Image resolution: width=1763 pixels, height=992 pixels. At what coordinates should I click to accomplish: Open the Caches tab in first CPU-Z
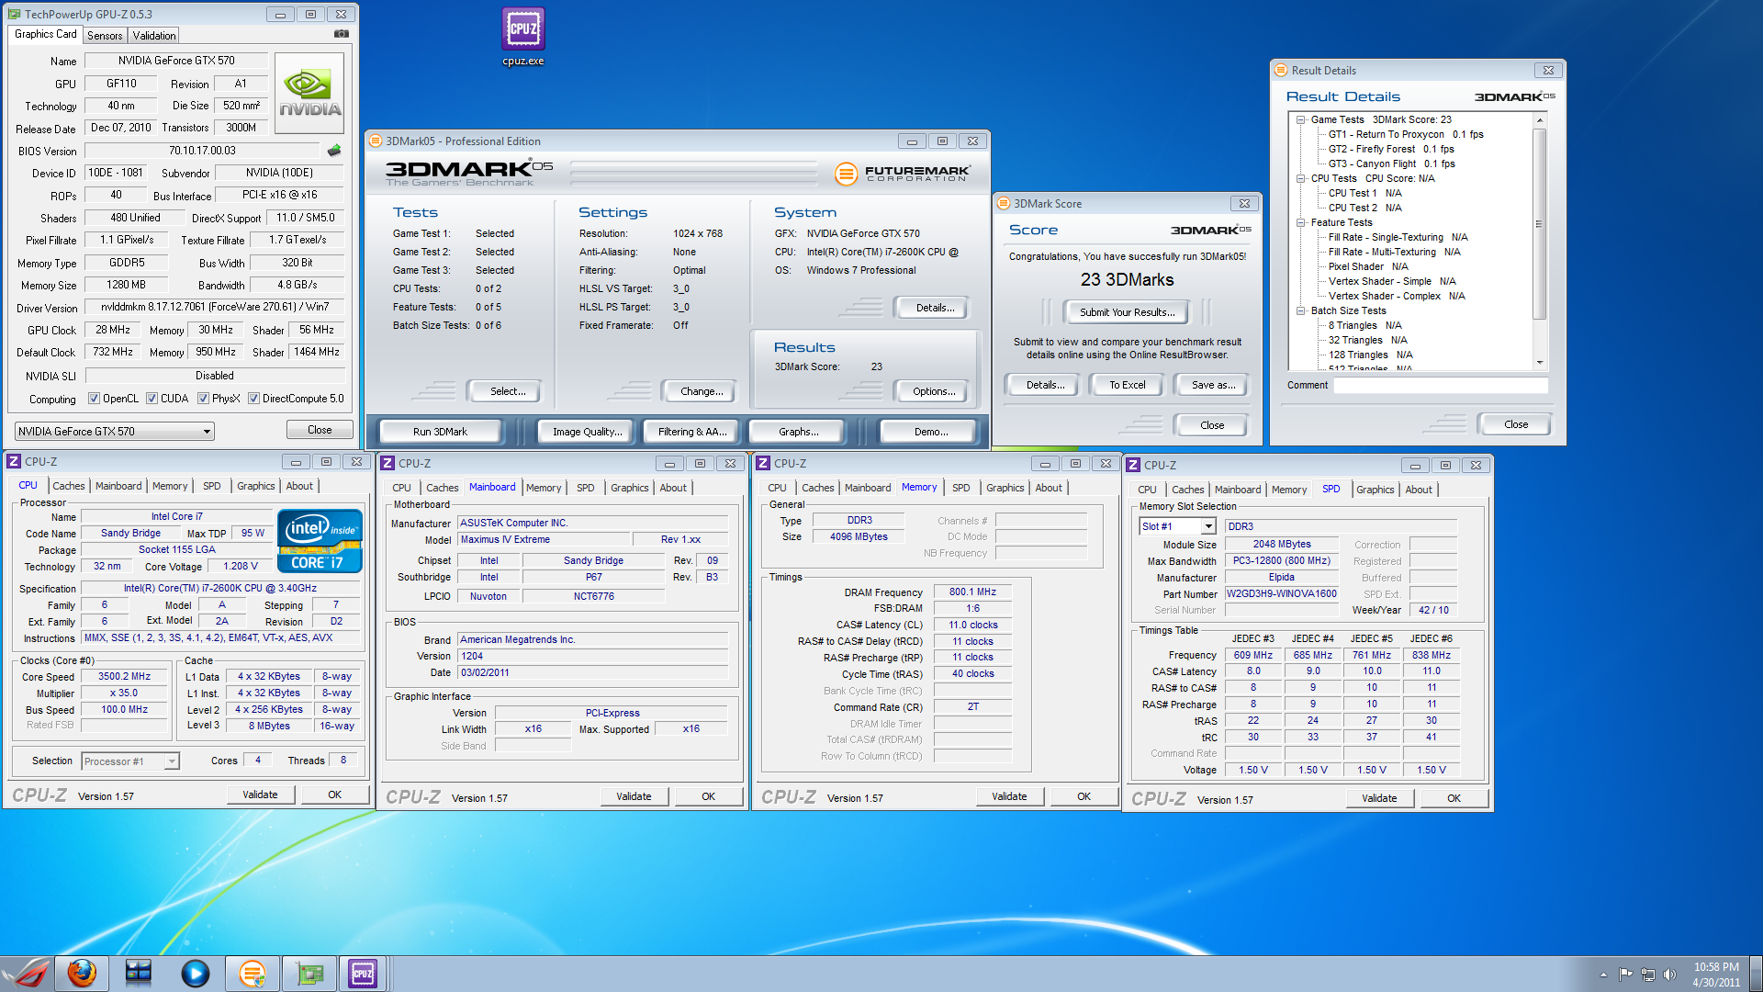coord(68,486)
